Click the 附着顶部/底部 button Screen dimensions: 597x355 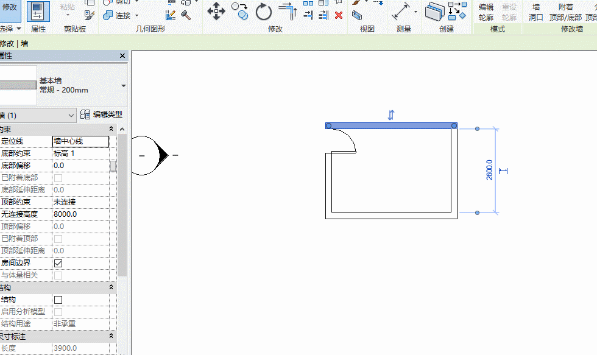565,12
